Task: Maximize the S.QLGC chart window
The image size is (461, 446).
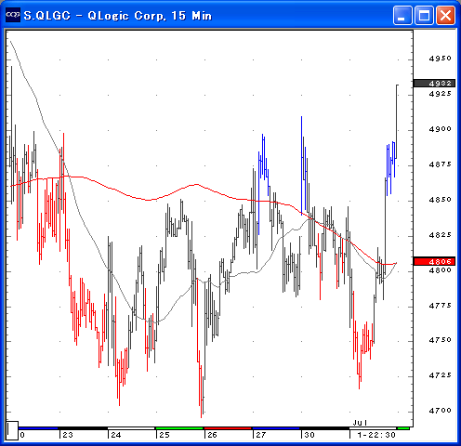Action: 424,15
